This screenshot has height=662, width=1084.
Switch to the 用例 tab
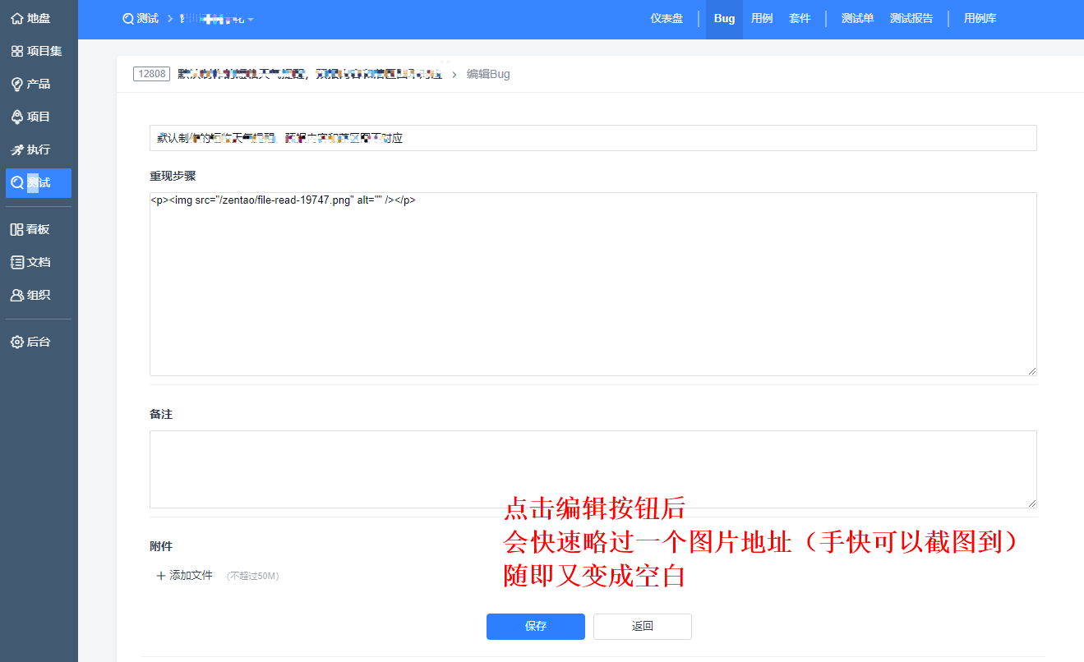click(762, 18)
